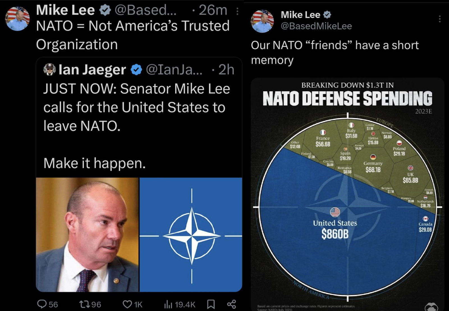Click the quoted tweet text by Ian Jaeger
The height and width of the screenshot is (311, 449).
click(x=137, y=107)
